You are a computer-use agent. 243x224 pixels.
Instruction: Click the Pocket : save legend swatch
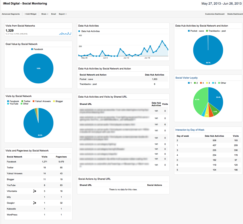(x=189, y=31)
